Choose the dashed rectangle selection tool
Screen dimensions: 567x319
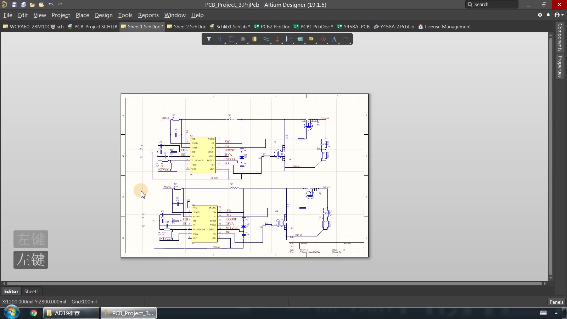click(x=231, y=39)
